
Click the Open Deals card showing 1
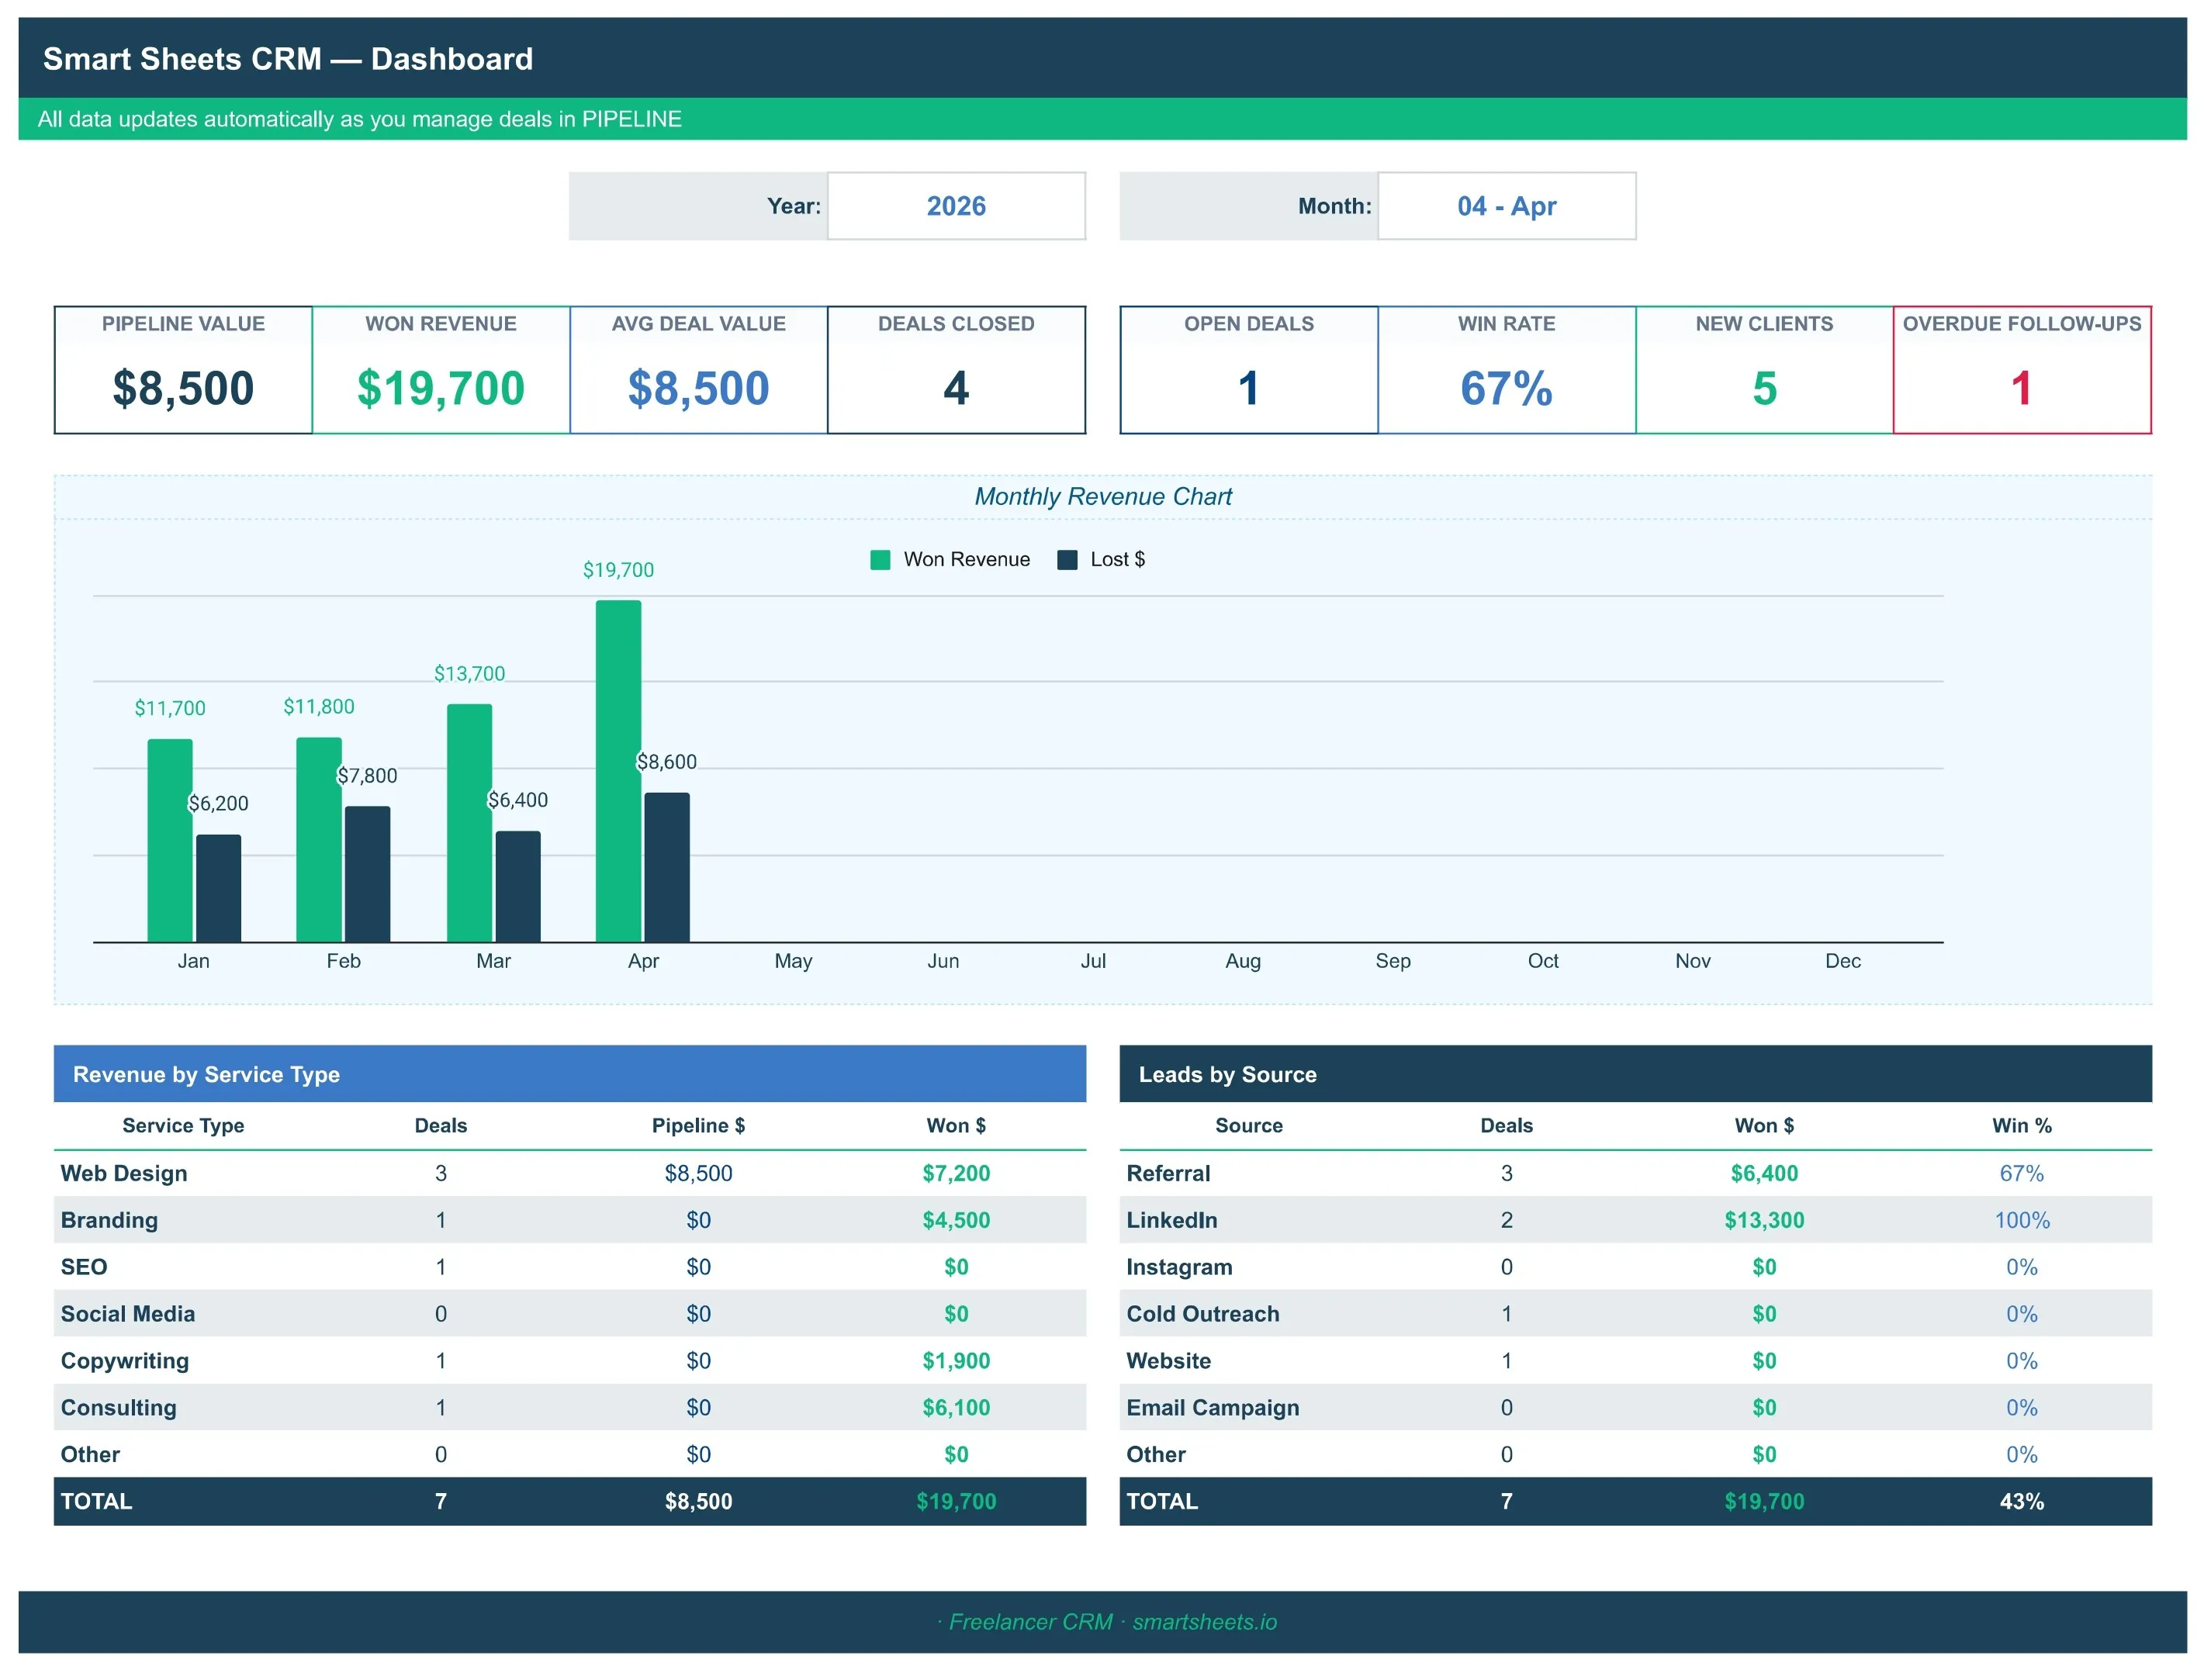1249,370
